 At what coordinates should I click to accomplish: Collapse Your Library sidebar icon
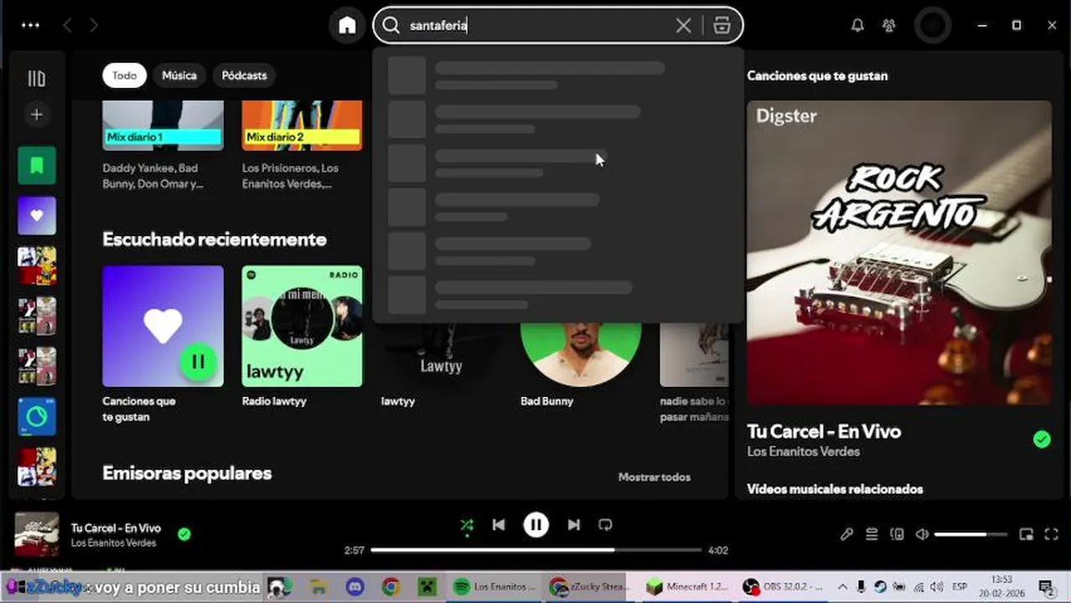[36, 79]
